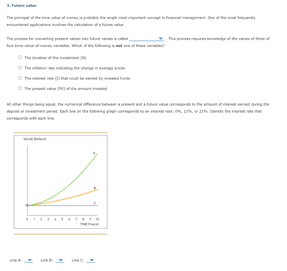Click the blue line labeled C
The image size is (287, 271).
pos(70,206)
